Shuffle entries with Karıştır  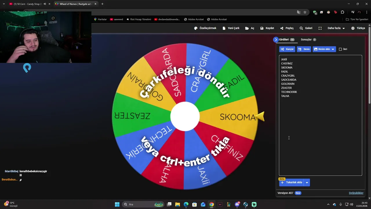(287, 49)
